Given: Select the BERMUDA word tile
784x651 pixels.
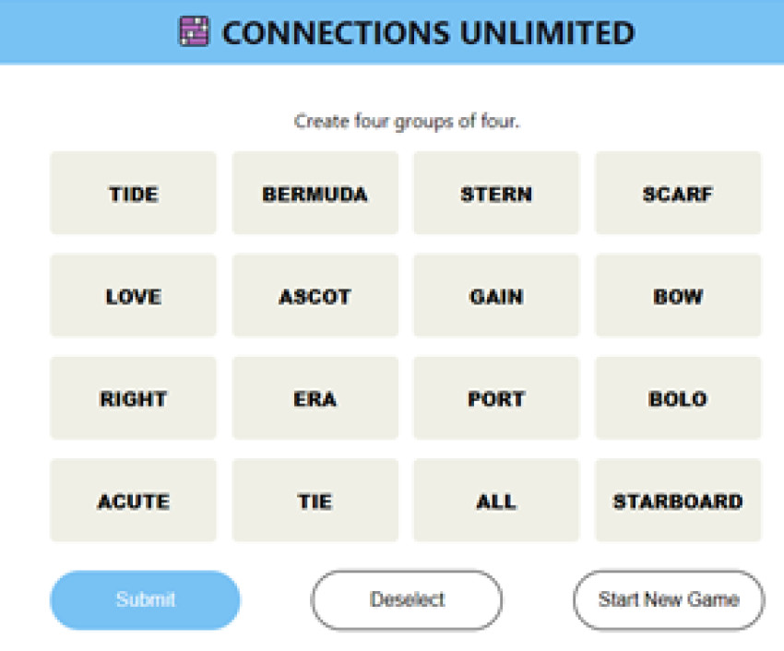Looking at the screenshot, I should point(315,194).
